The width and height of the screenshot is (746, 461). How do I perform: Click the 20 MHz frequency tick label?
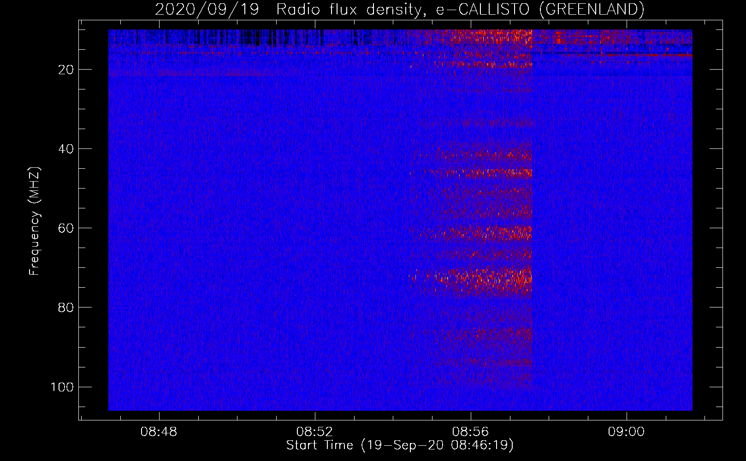[x=66, y=70]
